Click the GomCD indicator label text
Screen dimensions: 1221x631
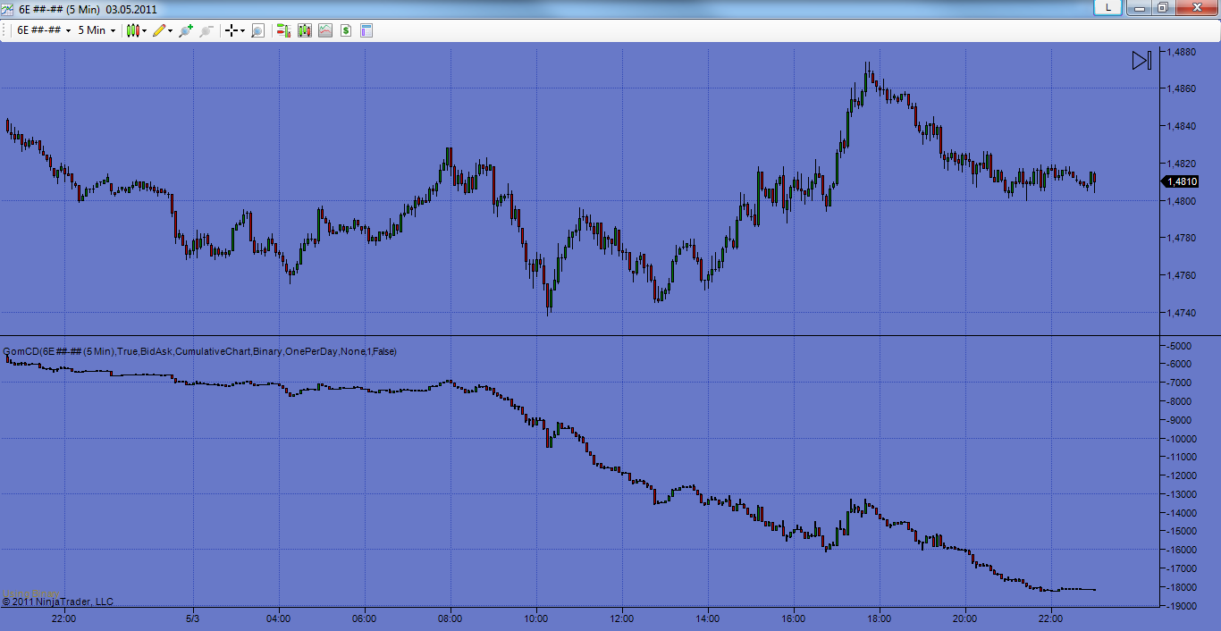(x=200, y=351)
